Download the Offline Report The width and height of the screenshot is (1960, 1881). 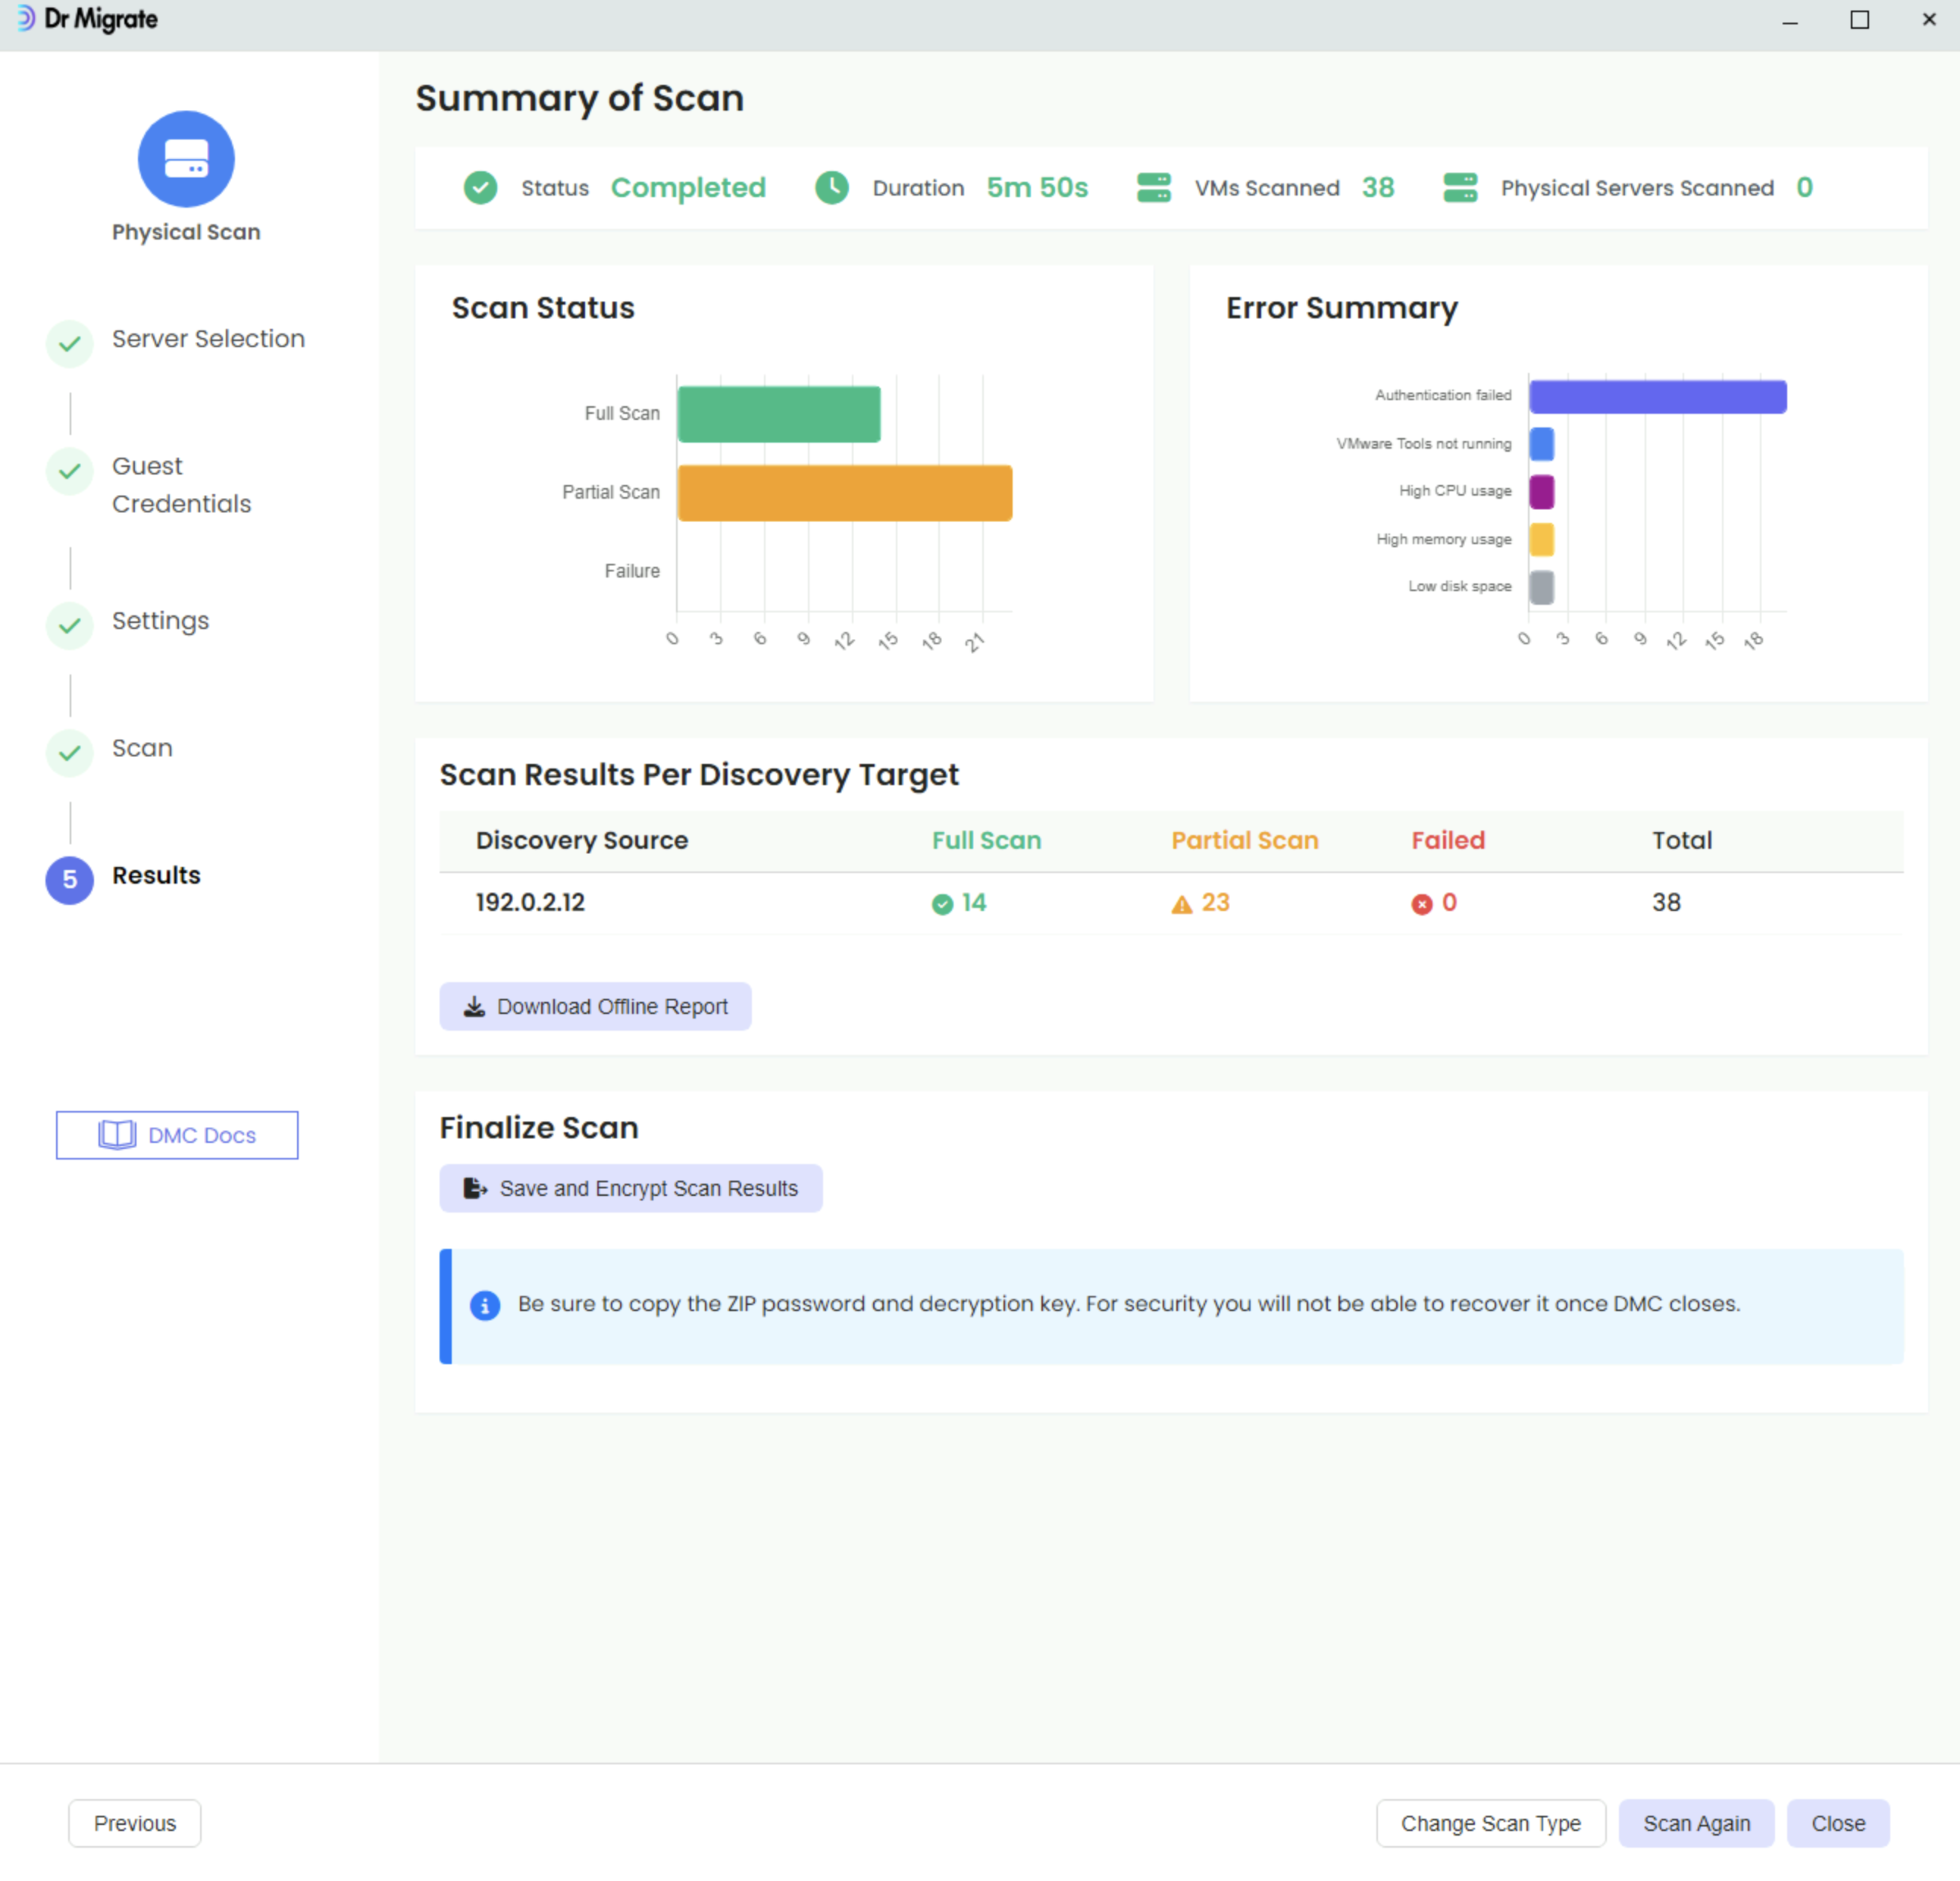tap(595, 1006)
